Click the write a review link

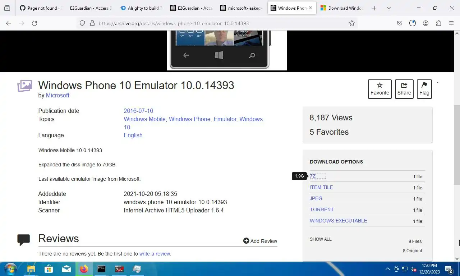click(155, 254)
